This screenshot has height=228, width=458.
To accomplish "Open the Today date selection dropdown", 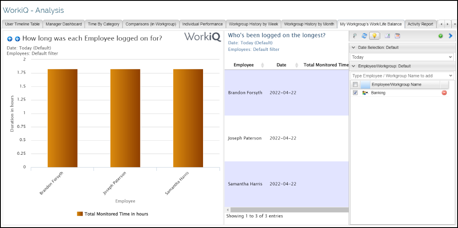I will [402, 57].
